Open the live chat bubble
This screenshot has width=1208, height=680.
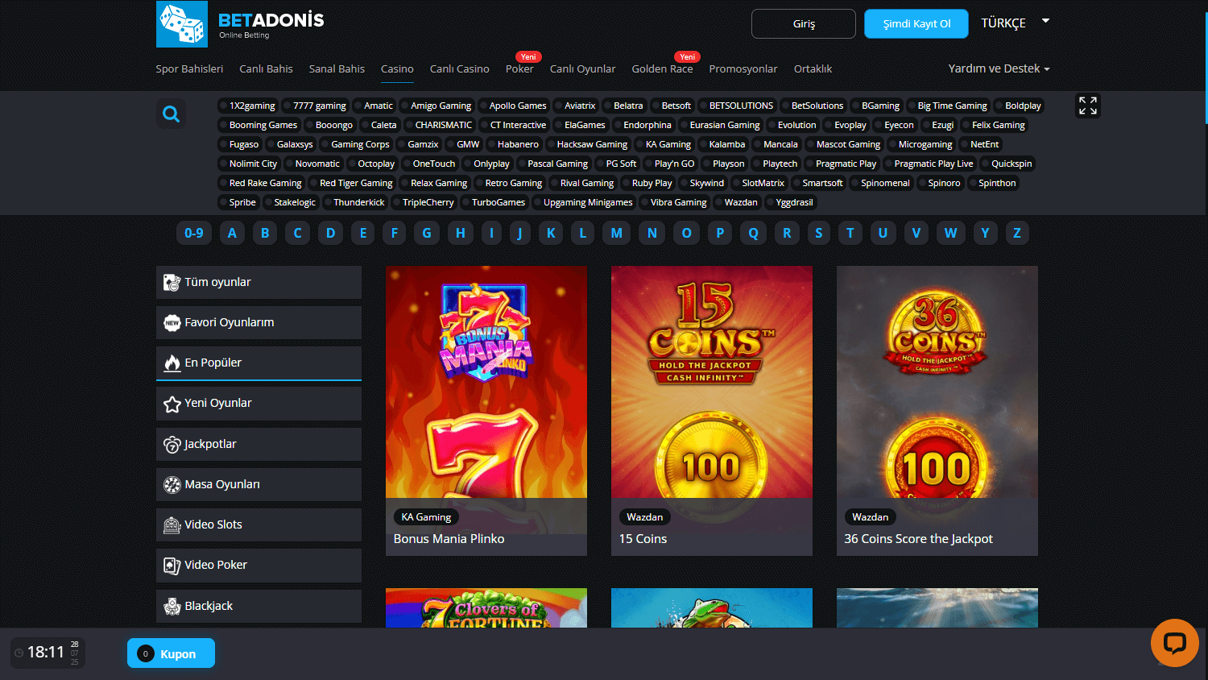click(x=1174, y=643)
